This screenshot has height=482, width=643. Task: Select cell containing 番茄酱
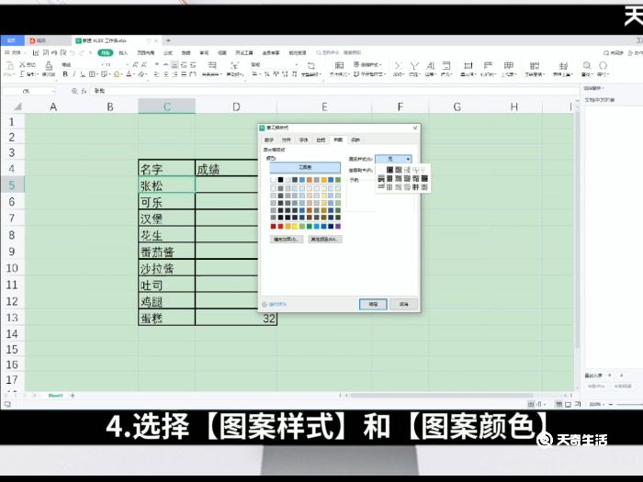click(166, 252)
